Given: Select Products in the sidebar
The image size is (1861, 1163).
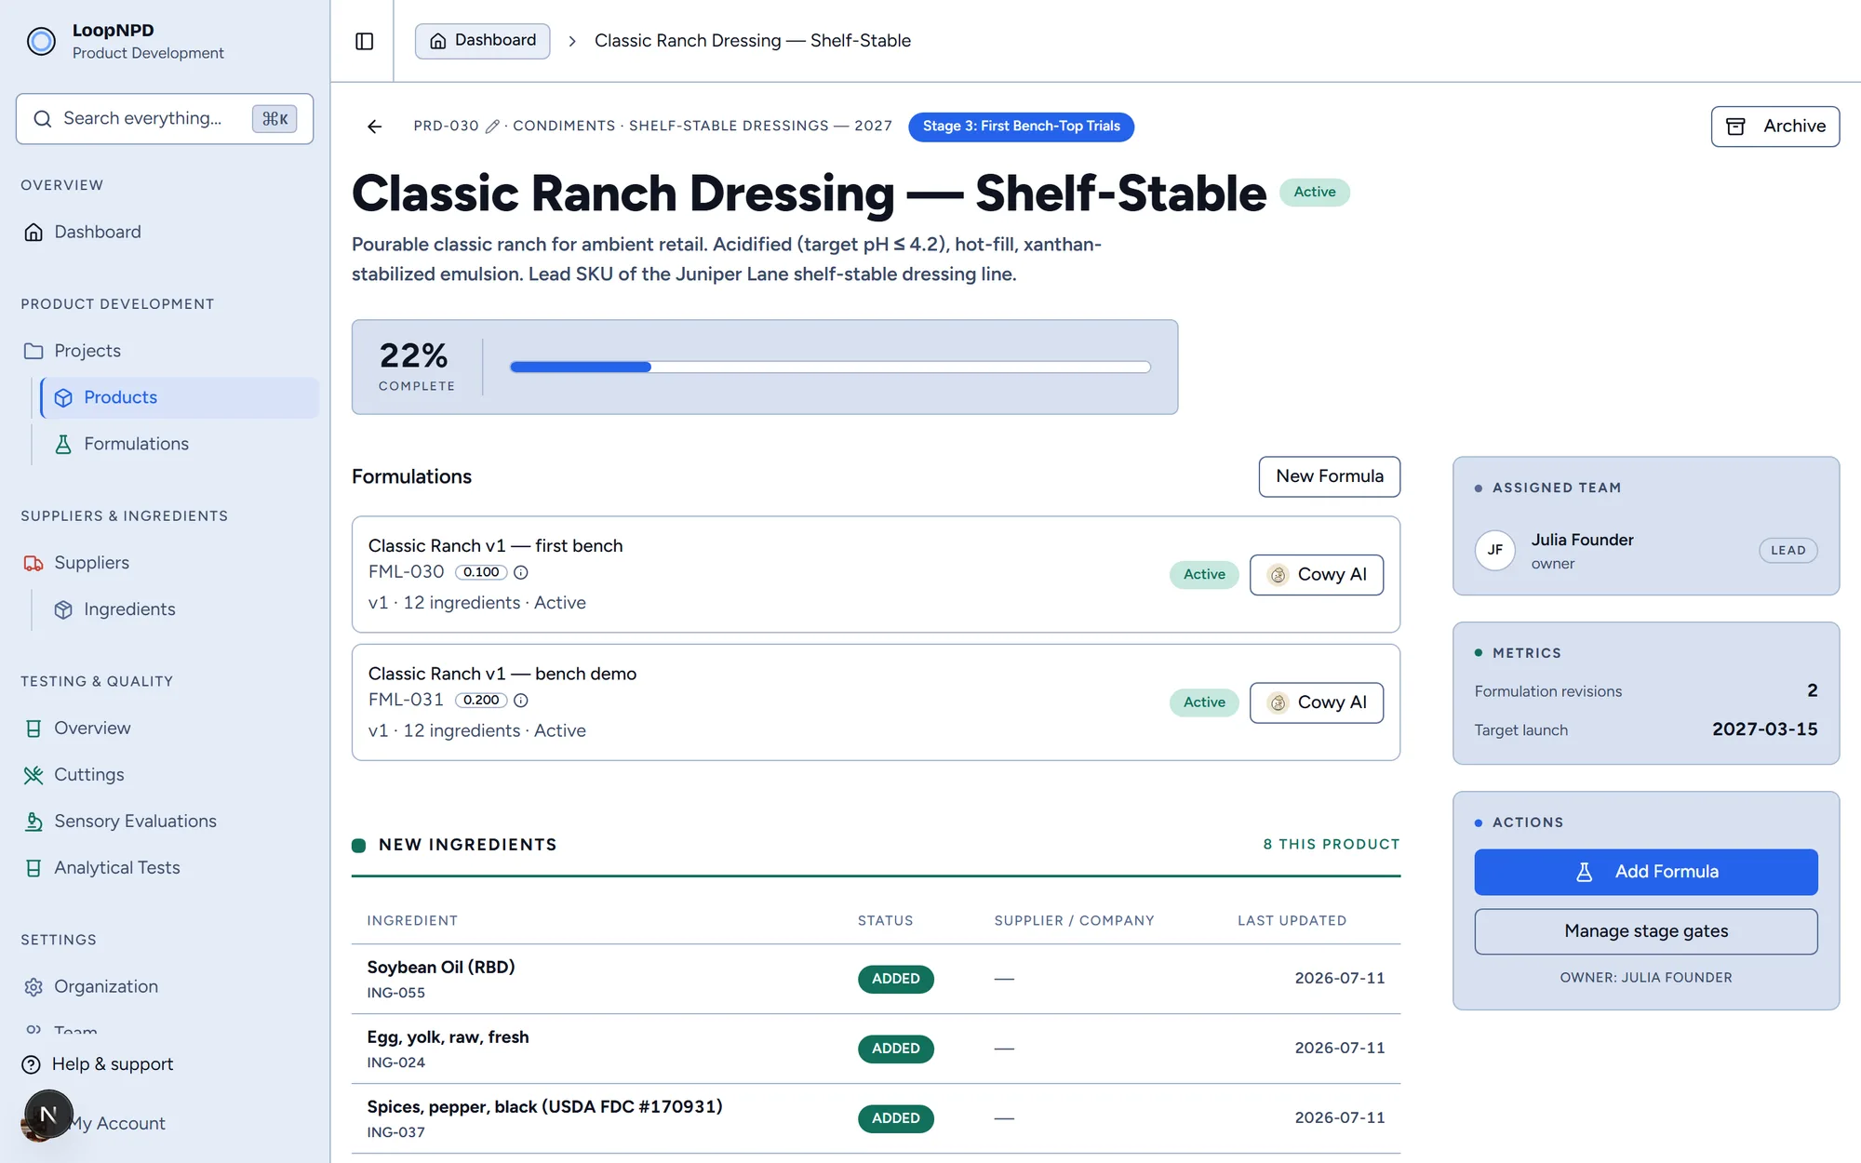Looking at the screenshot, I should (181, 397).
